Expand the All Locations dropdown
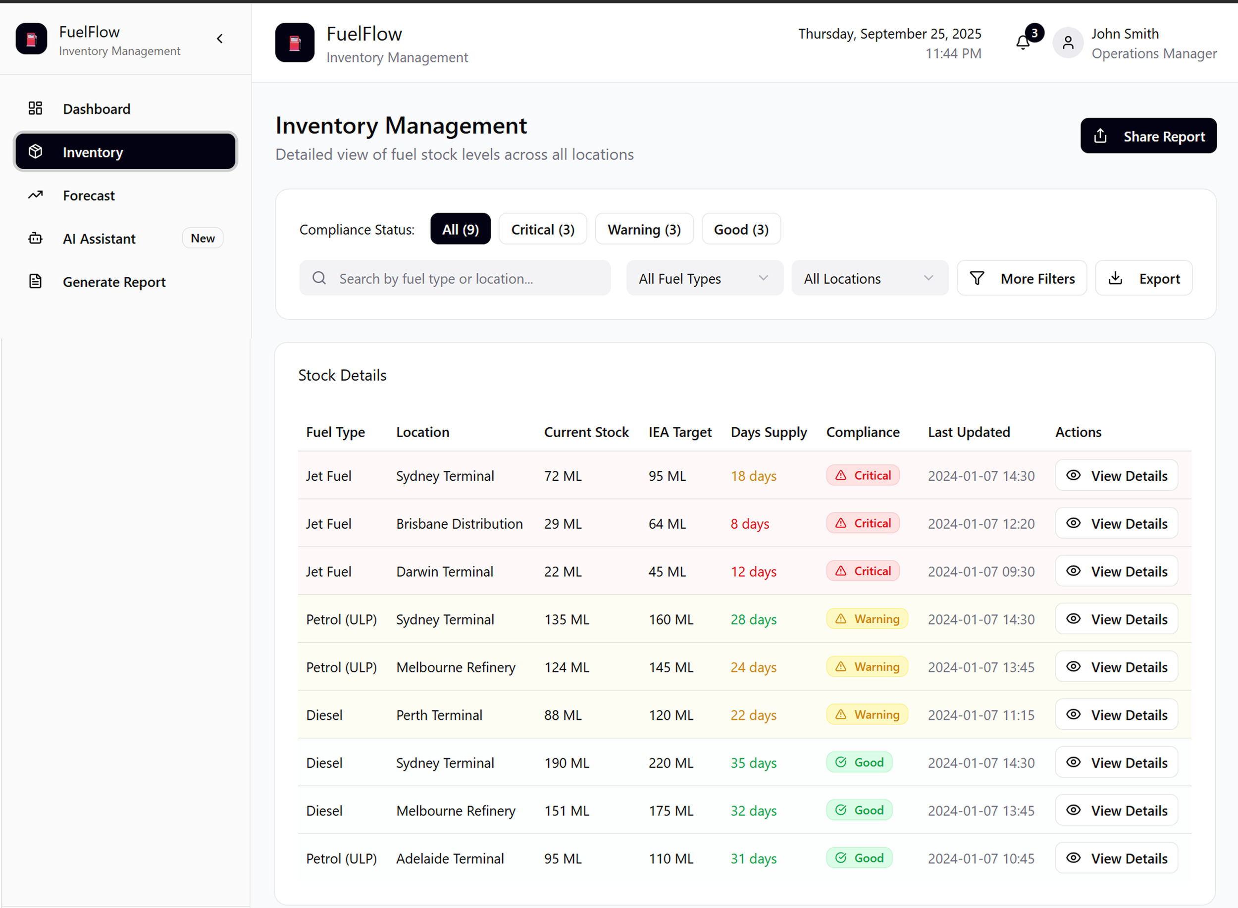 pos(869,278)
